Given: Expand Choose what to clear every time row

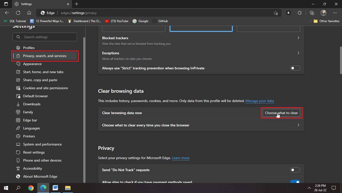Looking at the screenshot, I should pyautogui.click(x=201, y=125).
